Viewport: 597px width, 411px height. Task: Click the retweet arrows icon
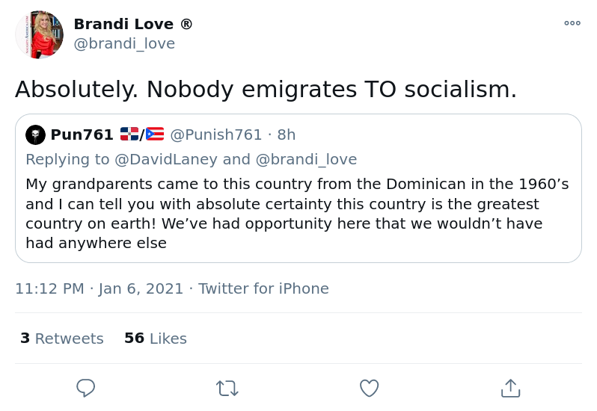[x=227, y=388]
